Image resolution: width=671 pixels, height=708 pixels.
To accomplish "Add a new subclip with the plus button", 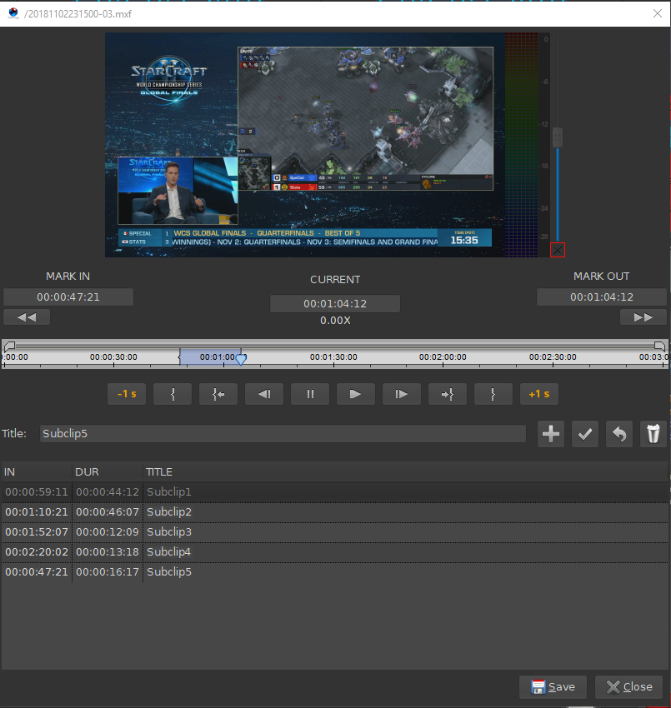I will coord(551,434).
